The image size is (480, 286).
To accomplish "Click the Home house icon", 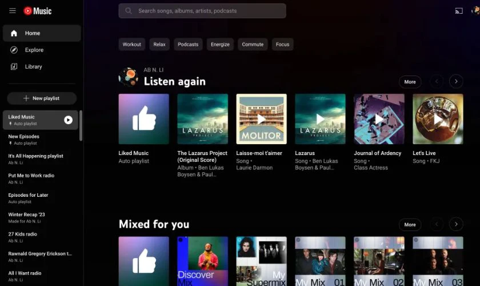I will (14, 33).
